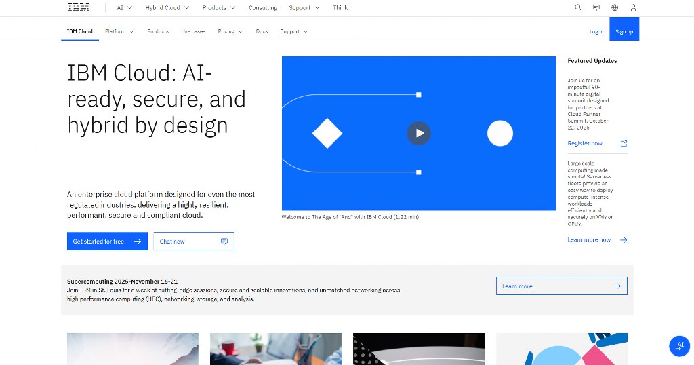Click the Supercomputing 2025-November 16-21 heading
The height and width of the screenshot is (365, 694).
tap(122, 282)
